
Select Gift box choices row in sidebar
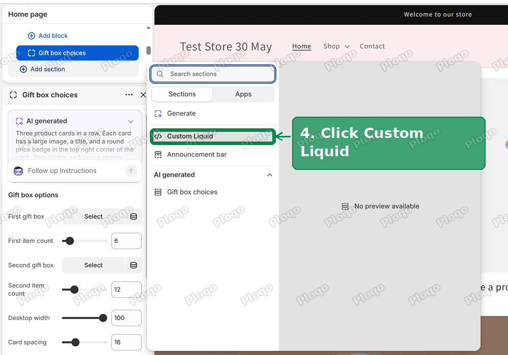[77, 53]
